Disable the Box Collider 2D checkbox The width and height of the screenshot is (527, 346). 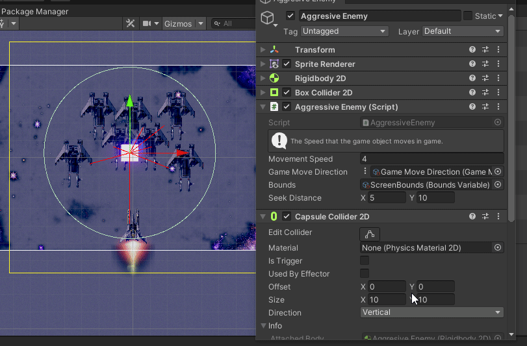pos(287,92)
